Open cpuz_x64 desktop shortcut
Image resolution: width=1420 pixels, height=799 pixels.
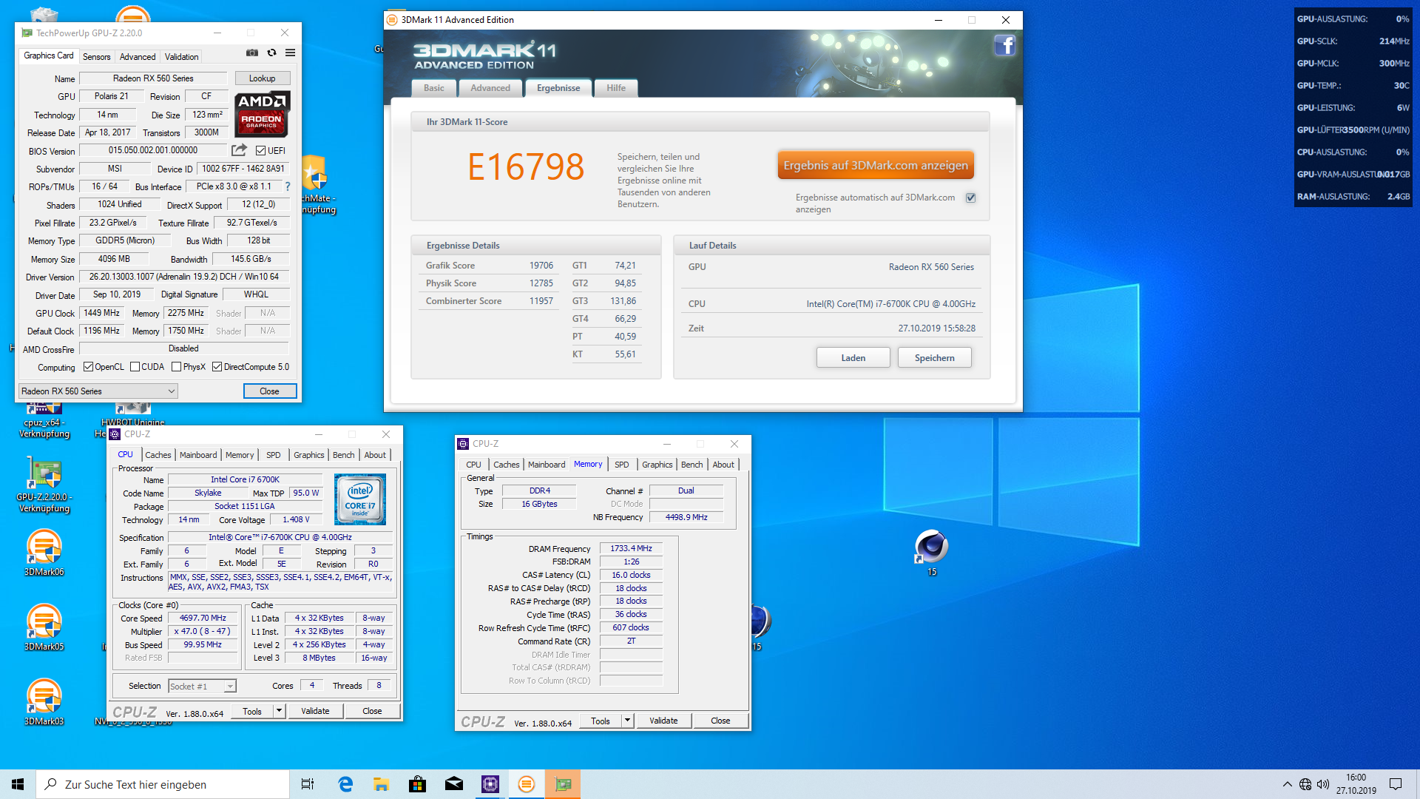coord(44,422)
